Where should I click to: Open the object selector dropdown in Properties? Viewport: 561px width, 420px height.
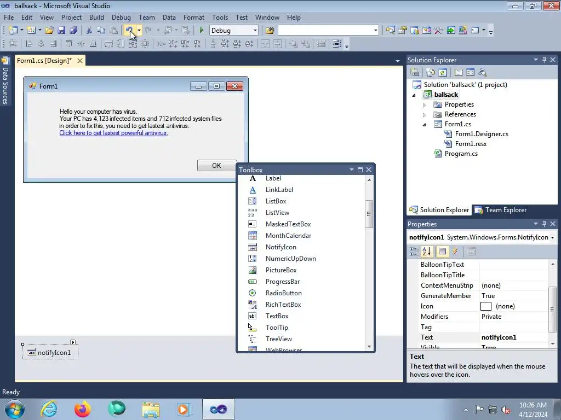click(552, 237)
